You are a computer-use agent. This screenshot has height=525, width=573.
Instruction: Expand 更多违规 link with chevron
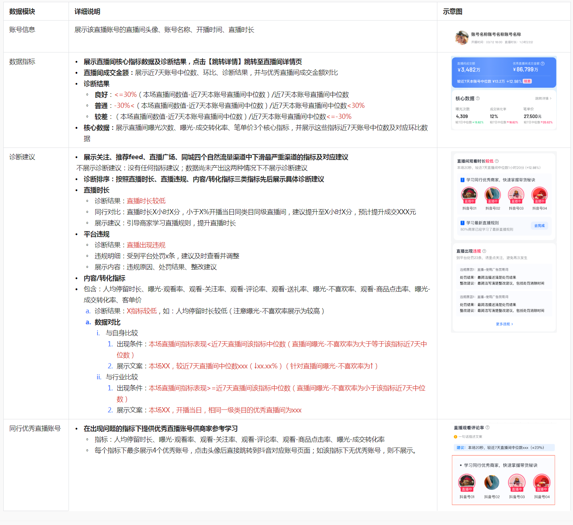(x=504, y=324)
